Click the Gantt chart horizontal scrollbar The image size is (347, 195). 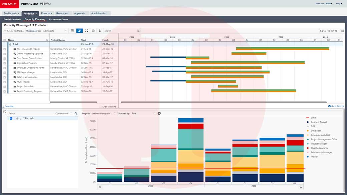pyautogui.click(x=224, y=102)
